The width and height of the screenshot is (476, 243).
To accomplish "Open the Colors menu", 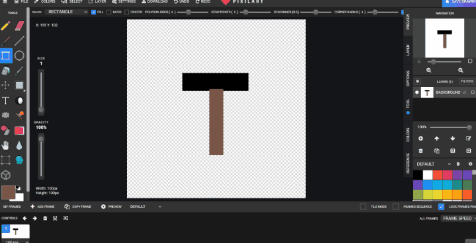I will pyautogui.click(x=45, y=1).
